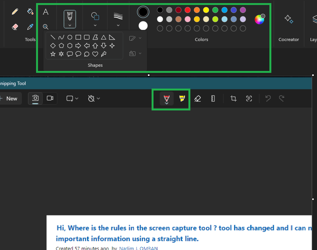
Task: Pick the Oval shape
Action: [70, 37]
